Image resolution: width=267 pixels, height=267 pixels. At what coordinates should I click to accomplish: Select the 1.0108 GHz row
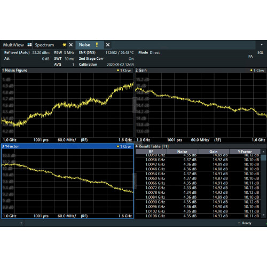pyautogui.click(x=198, y=216)
